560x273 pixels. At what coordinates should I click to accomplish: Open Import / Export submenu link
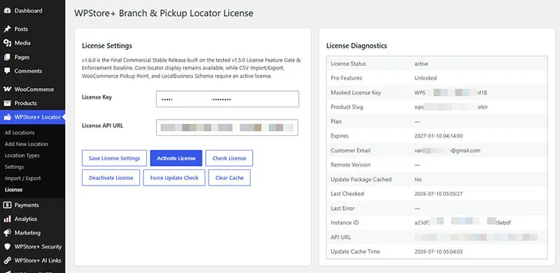tap(23, 178)
